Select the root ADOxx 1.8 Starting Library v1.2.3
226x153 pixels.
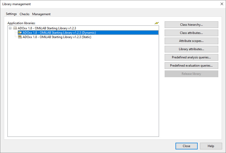47,28
